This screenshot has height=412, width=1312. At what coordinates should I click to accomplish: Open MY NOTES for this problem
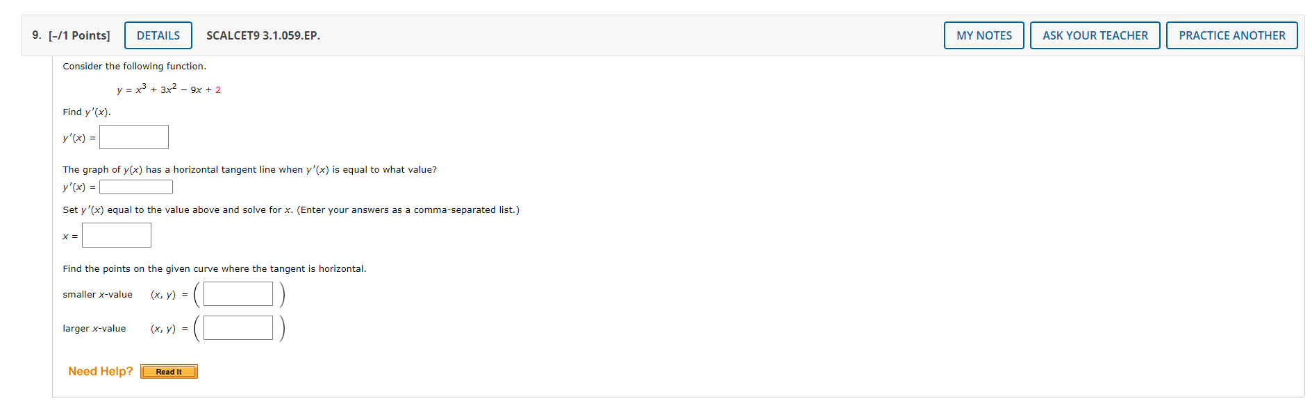click(x=983, y=35)
